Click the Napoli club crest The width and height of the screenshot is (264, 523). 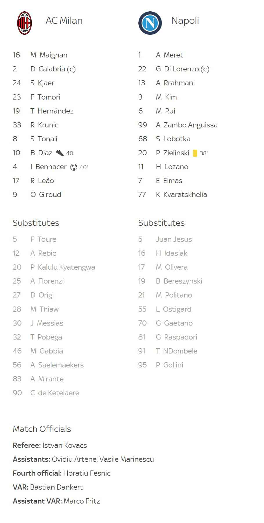[x=150, y=23]
